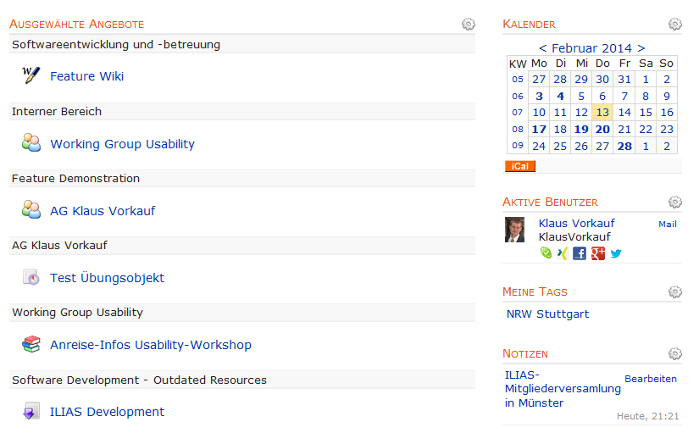This screenshot has width=699, height=433.
Task: Click the Softwareentwicklung und -betreuung heading
Action: (x=116, y=45)
